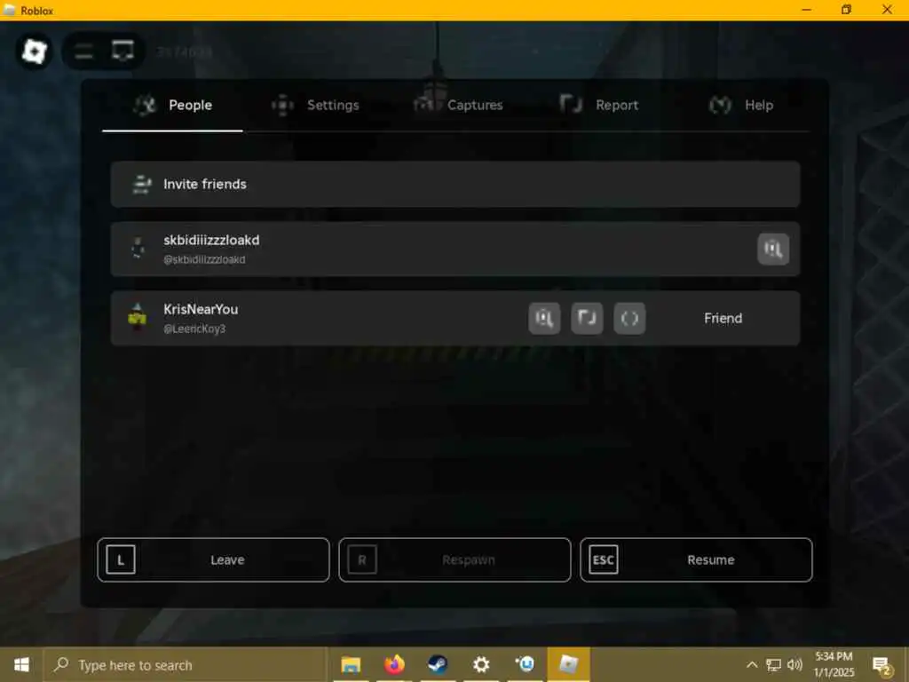
Task: Select the username text skbidiiizzzloakd
Action: (211, 240)
